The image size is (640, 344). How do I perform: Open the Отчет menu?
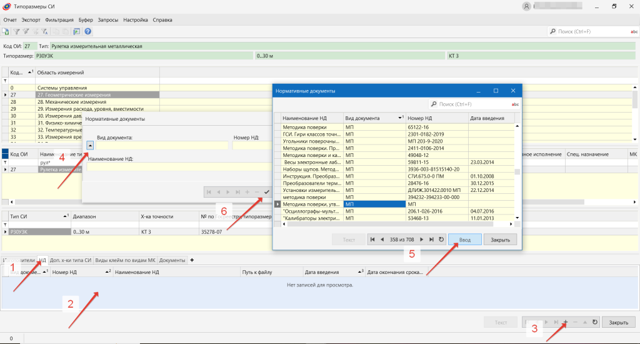pos(10,19)
